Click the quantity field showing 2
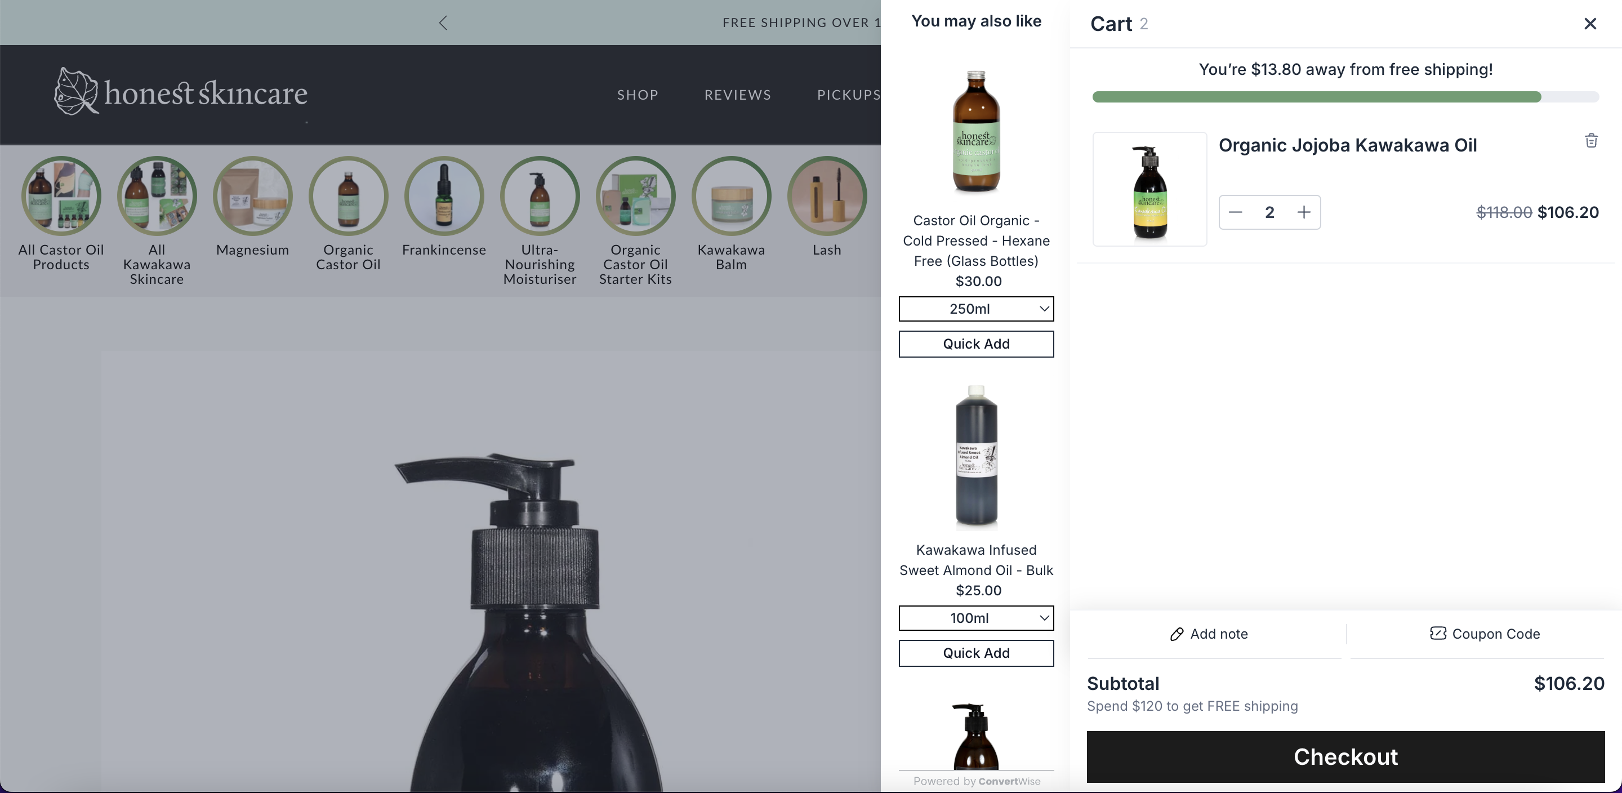The width and height of the screenshot is (1622, 793). pos(1269,212)
